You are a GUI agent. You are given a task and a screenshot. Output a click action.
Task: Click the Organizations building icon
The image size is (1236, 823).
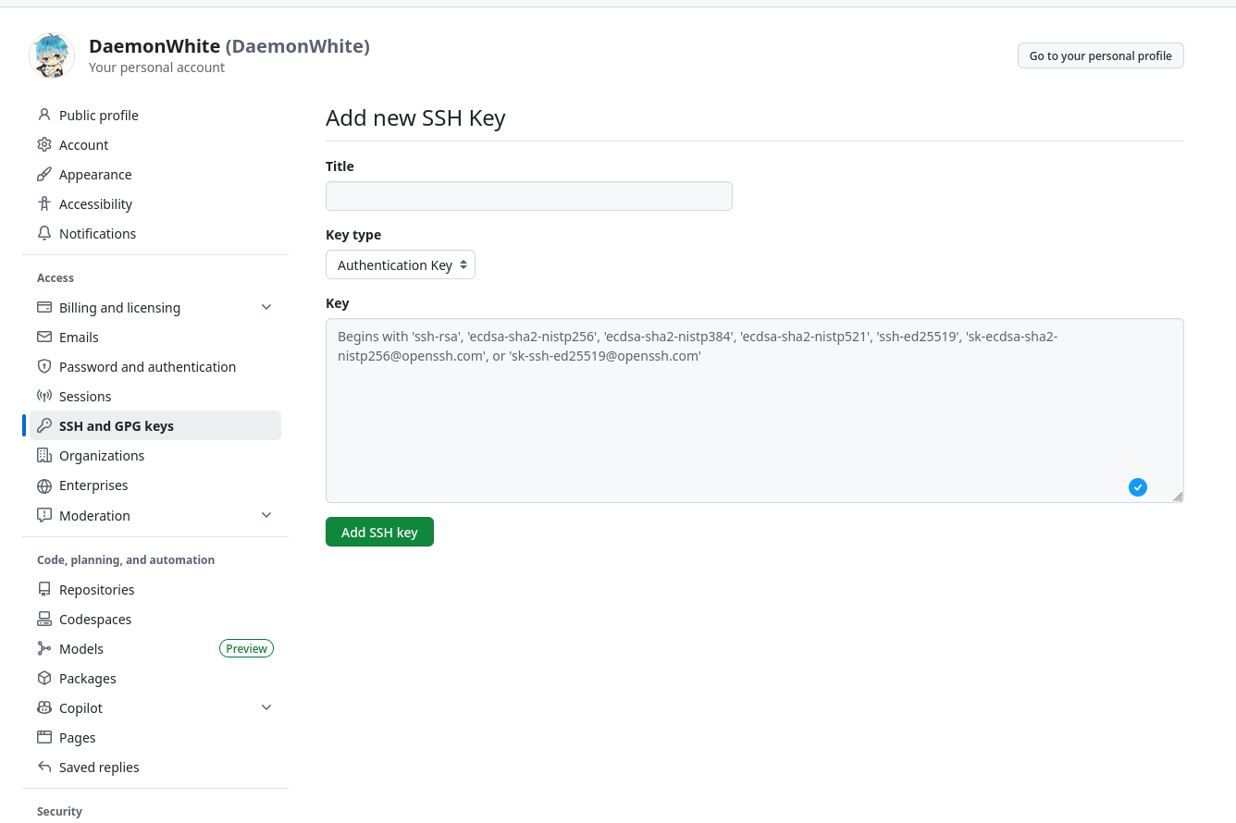click(44, 456)
